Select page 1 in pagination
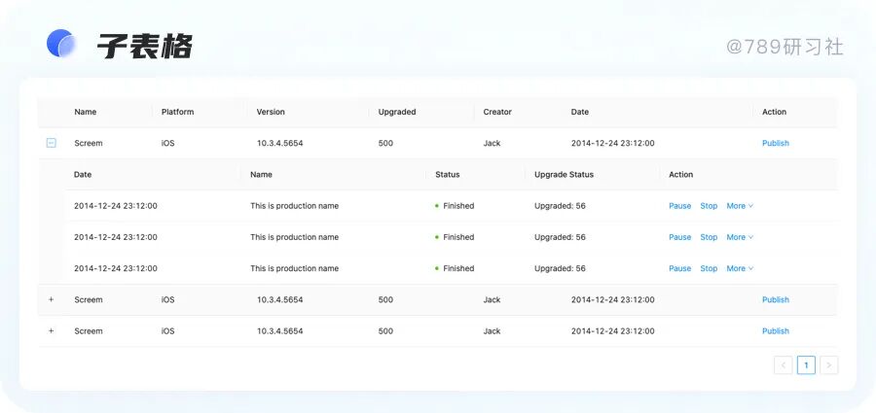 [806, 365]
